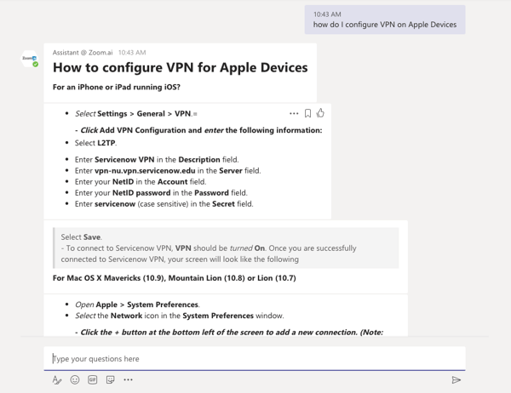511x393 pixels.
Task: Open the GIF picker
Action: click(93, 379)
